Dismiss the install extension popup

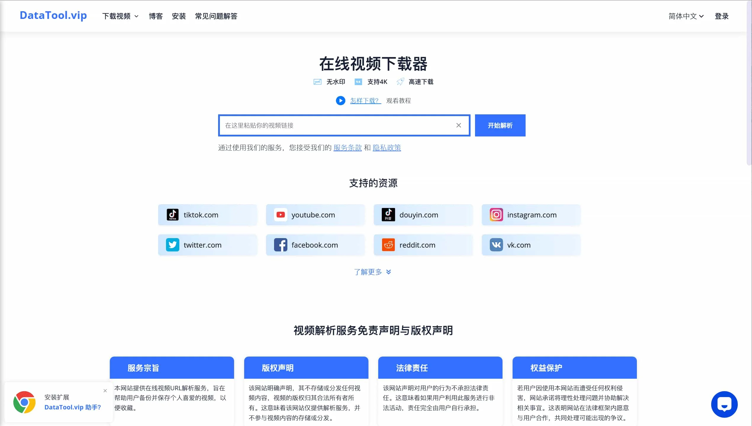105,391
